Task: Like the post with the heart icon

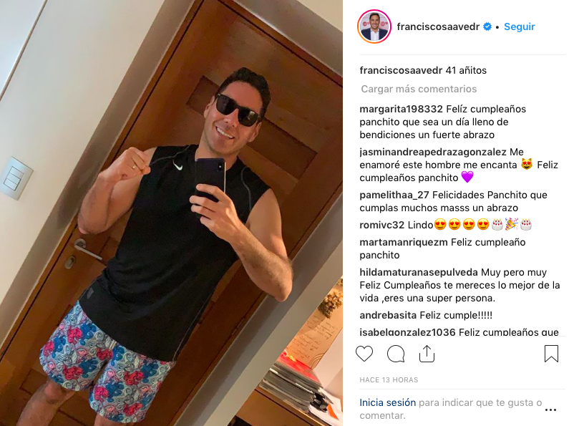Action: pyautogui.click(x=364, y=354)
